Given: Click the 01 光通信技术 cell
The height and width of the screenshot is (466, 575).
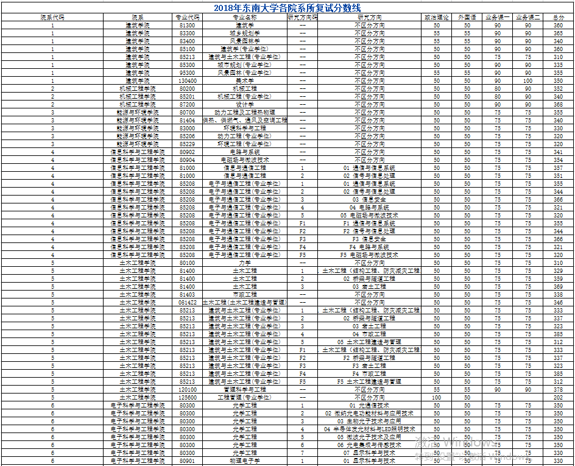Looking at the screenshot, I should (x=369, y=406).
